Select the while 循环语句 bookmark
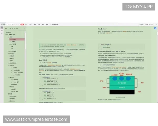This screenshot has height=126, width=158. tap(15, 80)
